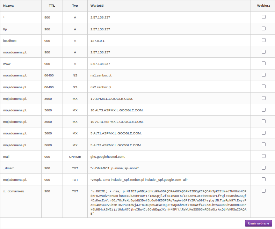Click the TTL column header

52,6
